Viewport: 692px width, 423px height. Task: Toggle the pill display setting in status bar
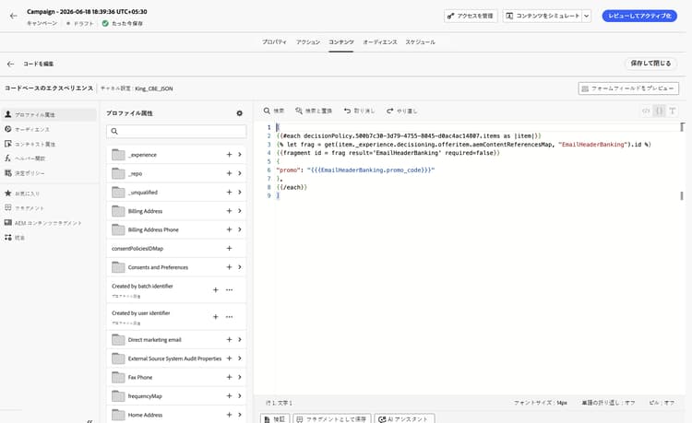coord(662,403)
